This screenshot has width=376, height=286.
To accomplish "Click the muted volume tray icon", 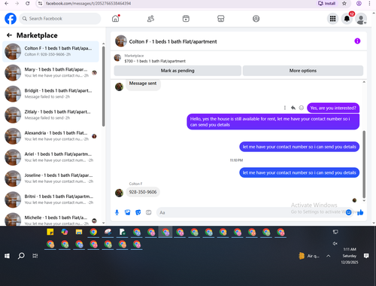I will tap(335, 244).
